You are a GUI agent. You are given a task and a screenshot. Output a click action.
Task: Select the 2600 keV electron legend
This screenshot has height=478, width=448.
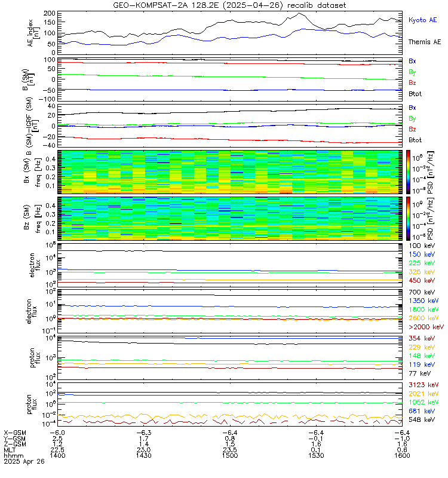(x=424, y=318)
